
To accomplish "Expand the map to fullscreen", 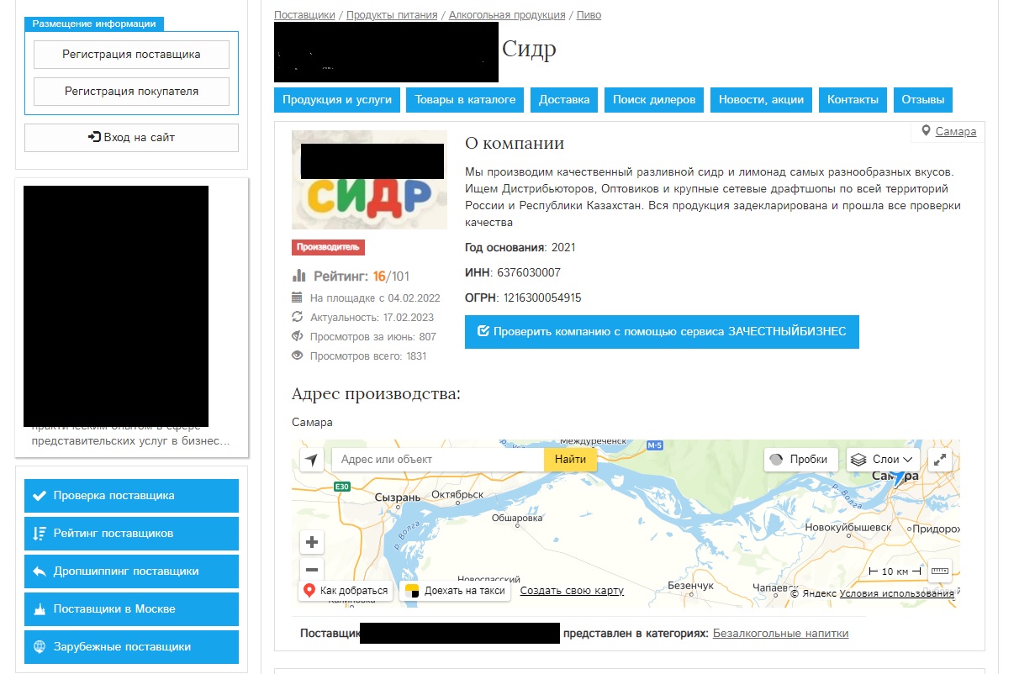I will 940,460.
